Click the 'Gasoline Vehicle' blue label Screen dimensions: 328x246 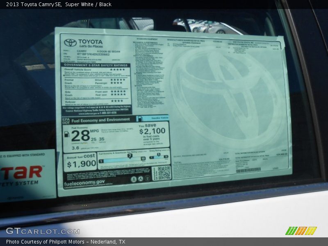click(160, 118)
